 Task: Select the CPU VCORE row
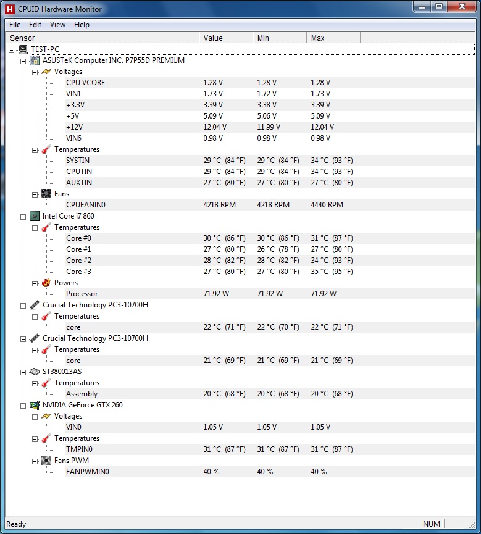point(270,83)
